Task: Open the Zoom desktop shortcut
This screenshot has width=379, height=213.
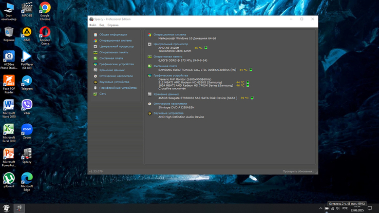Action: click(27, 131)
